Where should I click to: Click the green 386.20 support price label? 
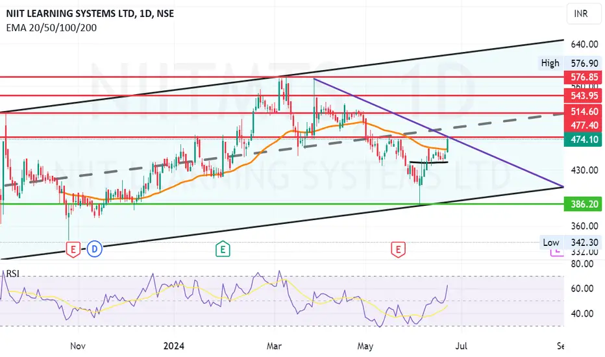pyautogui.click(x=583, y=204)
